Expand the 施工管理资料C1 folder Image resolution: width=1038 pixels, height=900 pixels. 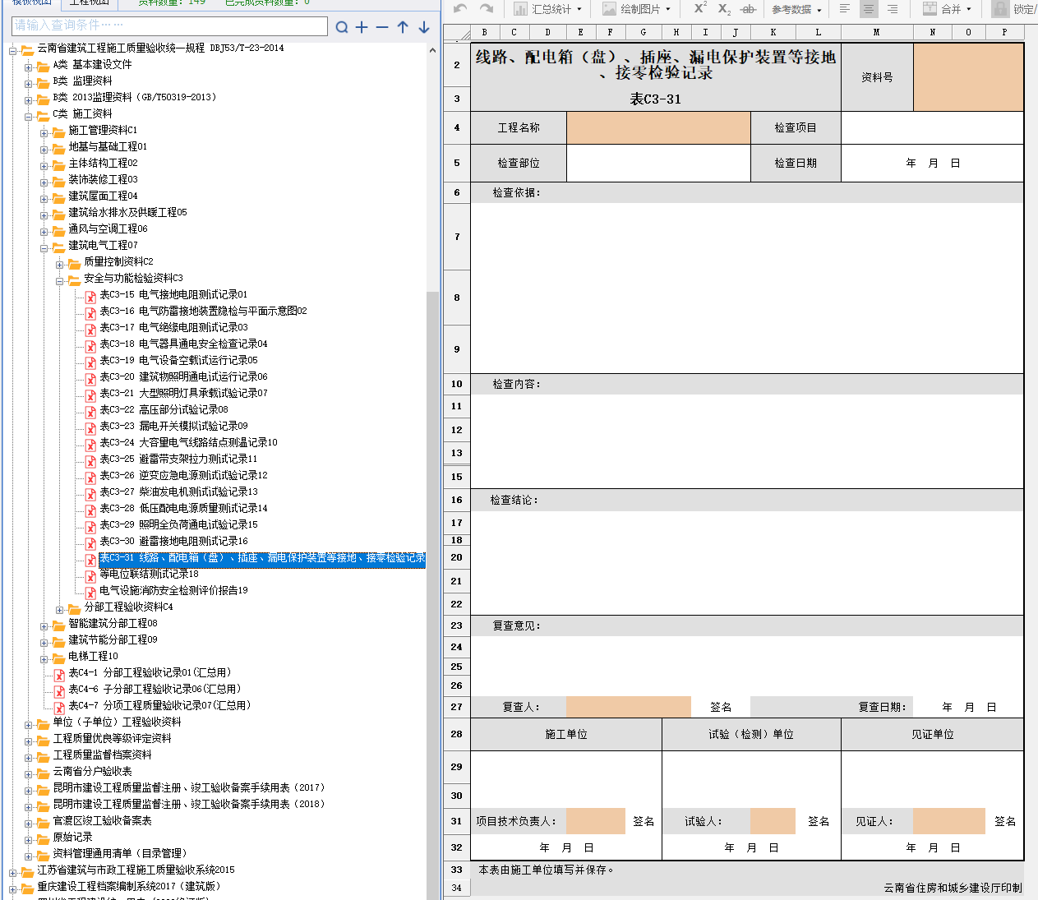tap(44, 132)
